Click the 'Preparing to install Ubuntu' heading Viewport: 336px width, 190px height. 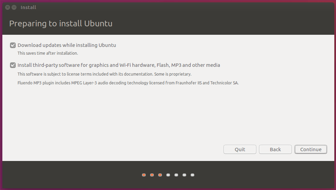[x=61, y=23]
